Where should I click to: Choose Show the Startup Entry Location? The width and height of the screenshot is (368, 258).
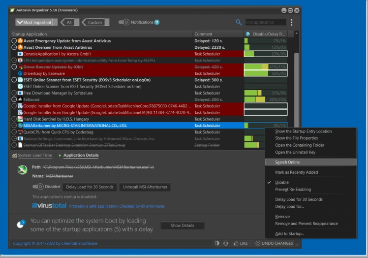[303, 131]
